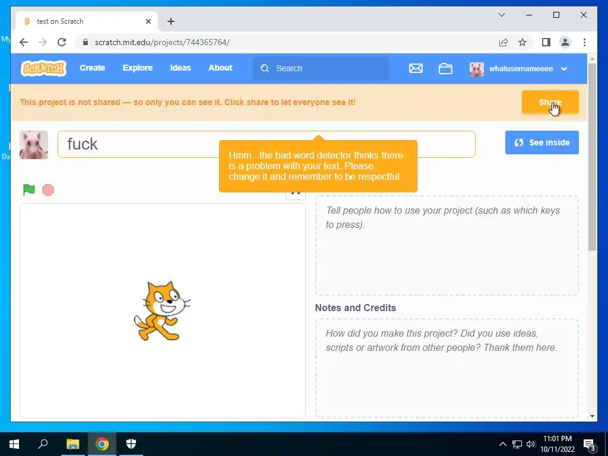Open the tab search chevron
Screen dimensions: 608x456
pyautogui.click(x=502, y=15)
